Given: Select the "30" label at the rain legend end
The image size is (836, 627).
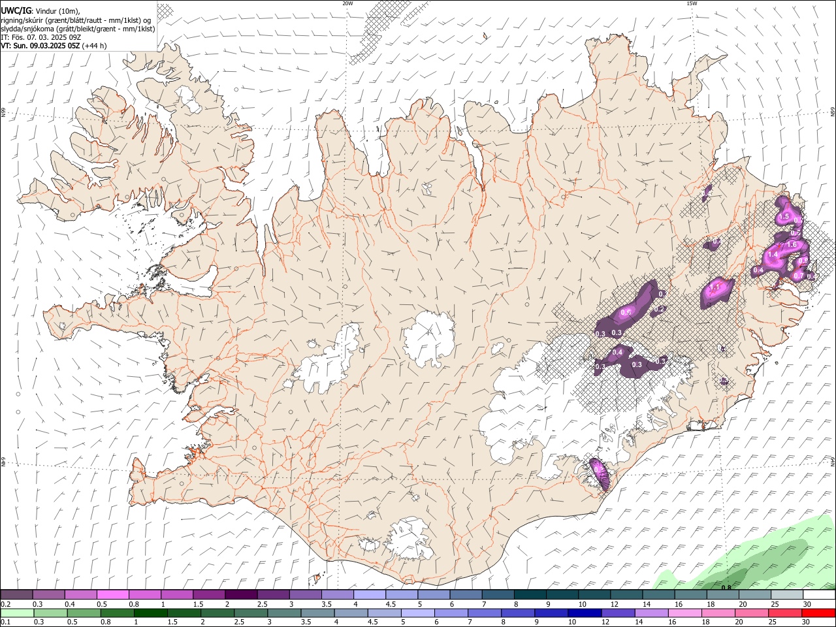Looking at the screenshot, I should point(805,622).
